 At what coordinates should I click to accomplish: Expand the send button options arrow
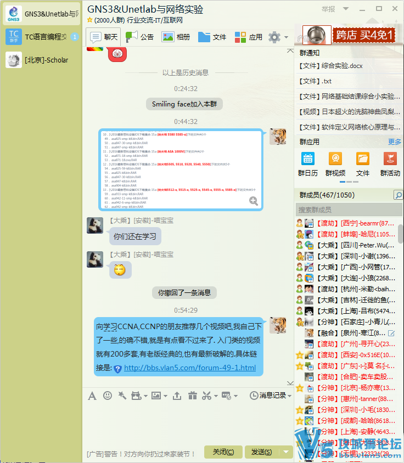(286, 452)
